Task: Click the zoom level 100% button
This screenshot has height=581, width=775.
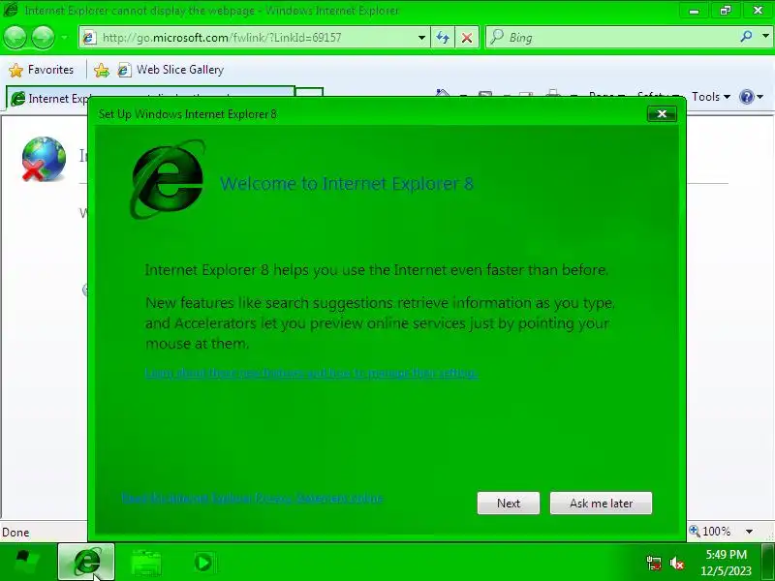Action: click(710, 531)
